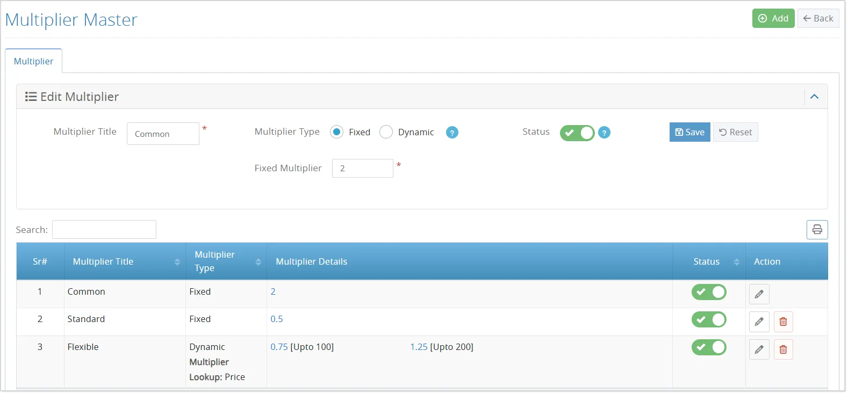Reset the Edit Multiplier form
The height and width of the screenshot is (394, 848).
pos(735,132)
